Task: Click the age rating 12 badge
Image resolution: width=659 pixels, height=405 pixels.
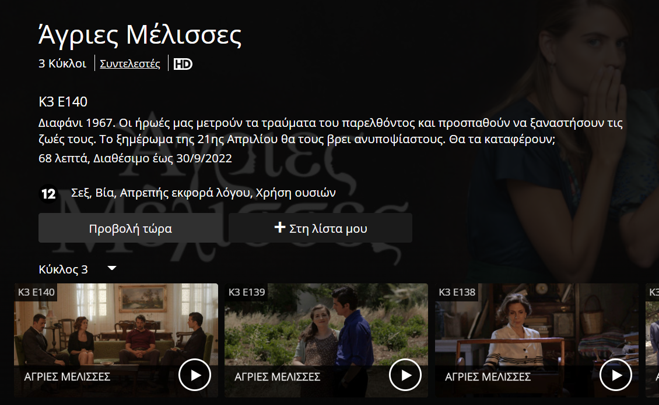Action: (48, 194)
